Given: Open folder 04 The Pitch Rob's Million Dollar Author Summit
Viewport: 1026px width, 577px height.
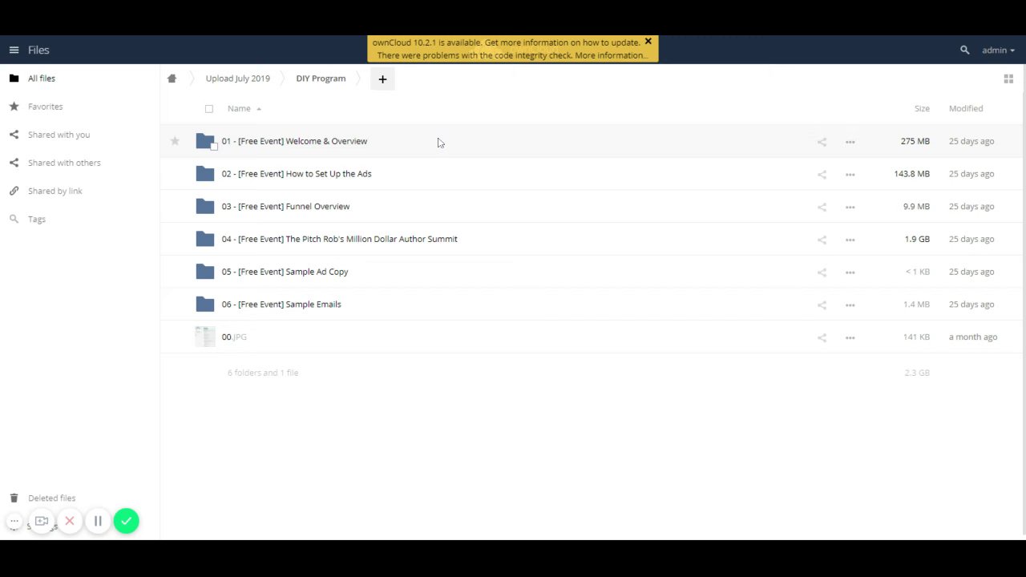Looking at the screenshot, I should pos(339,239).
